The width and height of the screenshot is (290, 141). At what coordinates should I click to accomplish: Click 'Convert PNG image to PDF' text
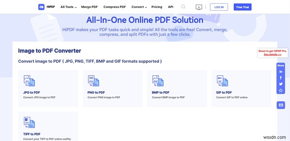104,98
